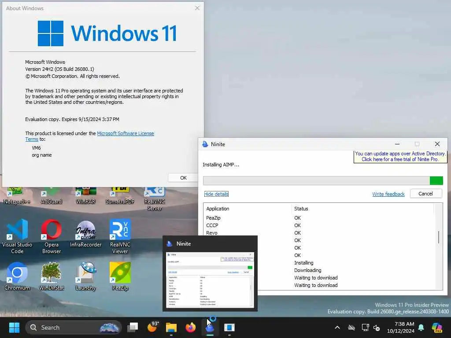The image size is (451, 338).
Task: Click the Ninite taskbar preview thumbnail
Action: click(x=210, y=279)
